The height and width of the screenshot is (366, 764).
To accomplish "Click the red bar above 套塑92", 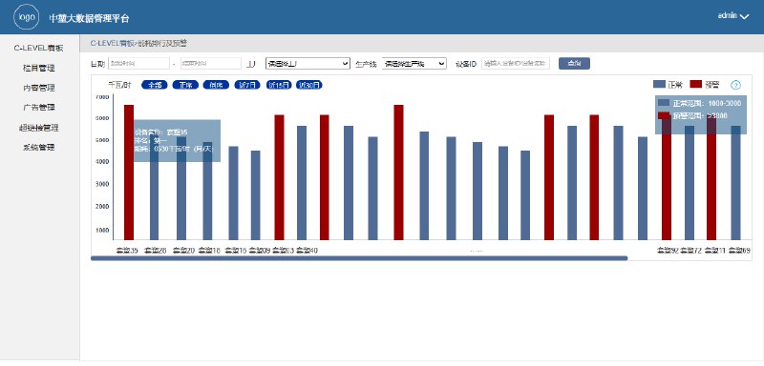I will (x=666, y=177).
